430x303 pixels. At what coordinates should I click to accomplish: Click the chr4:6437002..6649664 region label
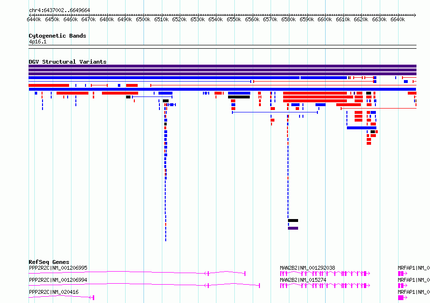click(59, 10)
